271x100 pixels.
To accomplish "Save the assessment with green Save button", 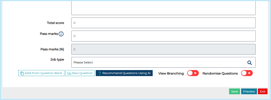I will coord(235,91).
